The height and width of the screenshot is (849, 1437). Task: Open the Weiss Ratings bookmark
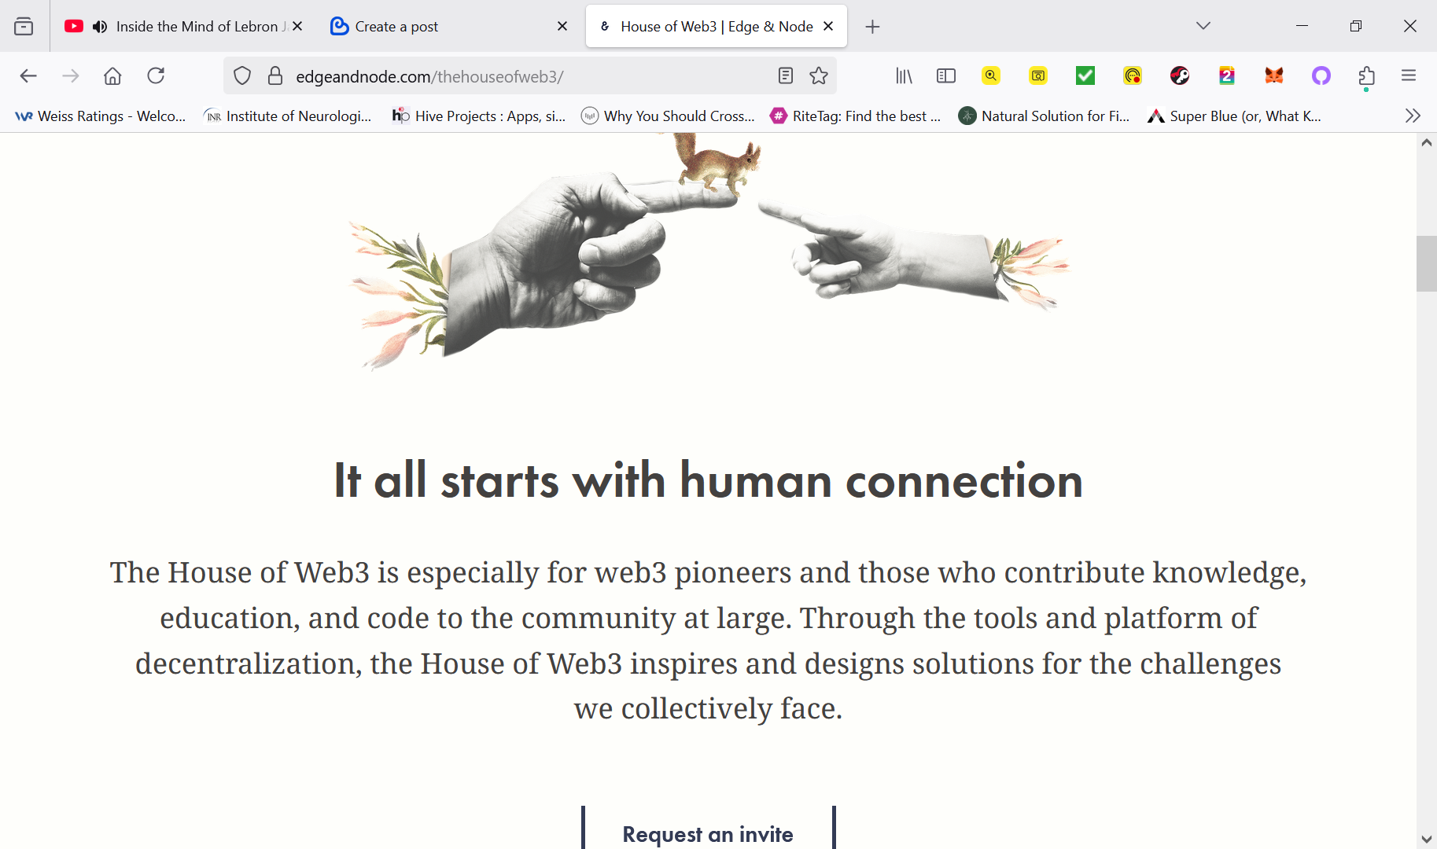[101, 116]
